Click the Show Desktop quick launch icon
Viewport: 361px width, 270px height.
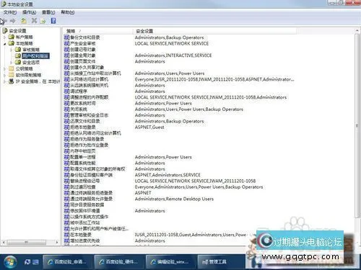click(x=35, y=262)
